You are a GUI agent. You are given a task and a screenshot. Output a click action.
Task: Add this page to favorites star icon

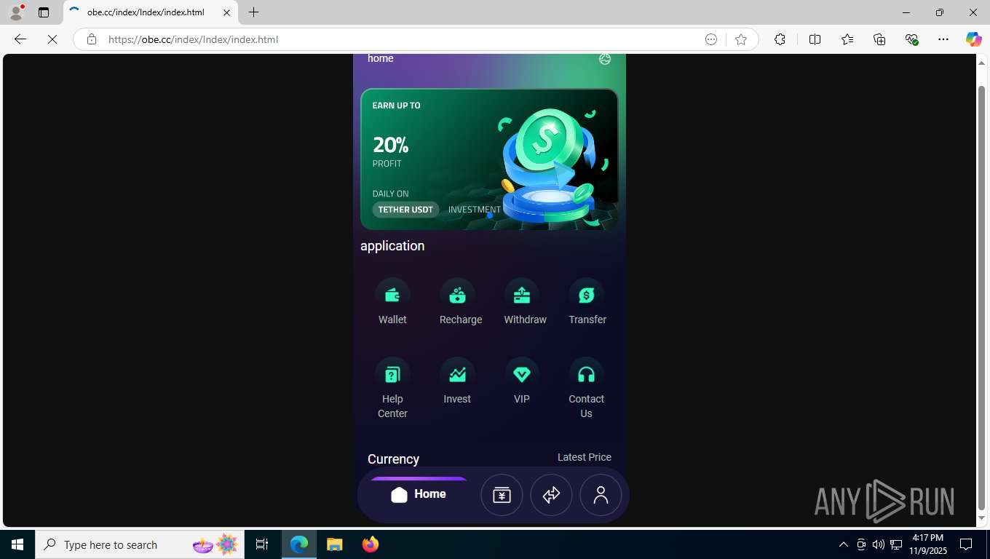click(741, 39)
